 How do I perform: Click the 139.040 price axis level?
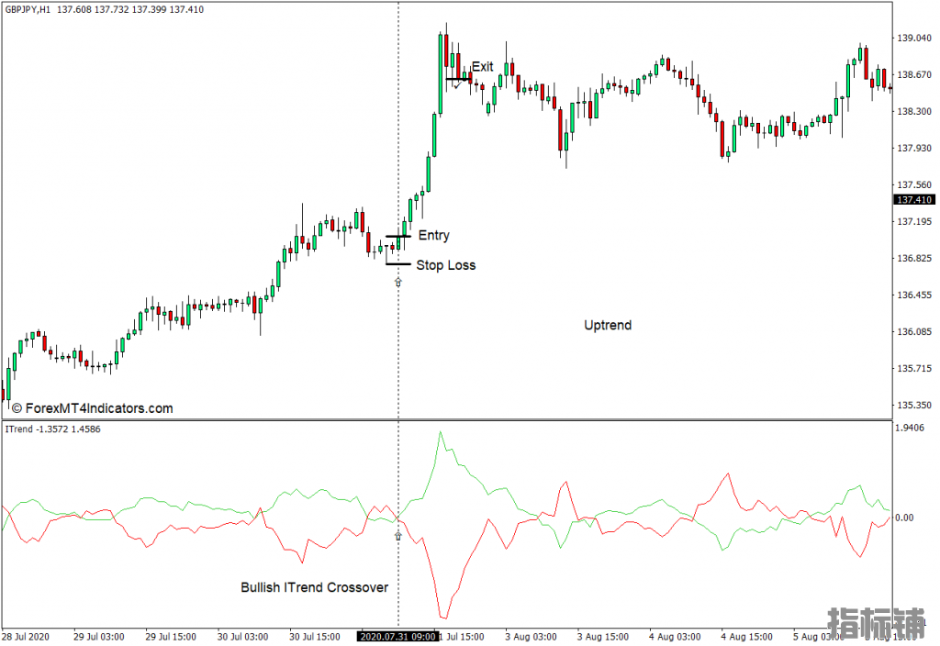click(x=913, y=39)
